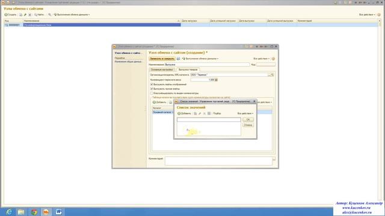Open Изменения общих данных link in left panel
This screenshot has height=216, width=385.
(128, 62)
